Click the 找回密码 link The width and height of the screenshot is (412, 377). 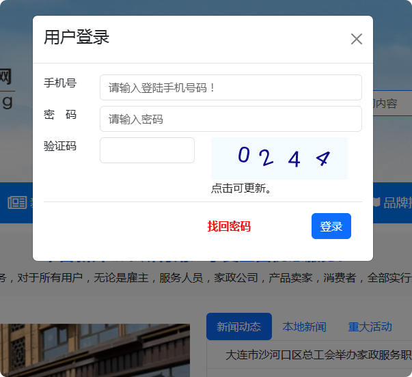[x=229, y=226]
